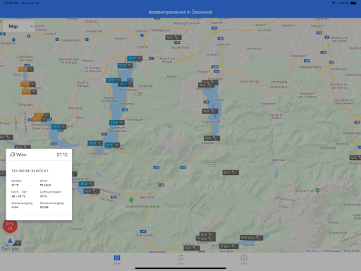Tap the Wien weather card header
The image size is (361, 271).
pyautogui.click(x=39, y=155)
